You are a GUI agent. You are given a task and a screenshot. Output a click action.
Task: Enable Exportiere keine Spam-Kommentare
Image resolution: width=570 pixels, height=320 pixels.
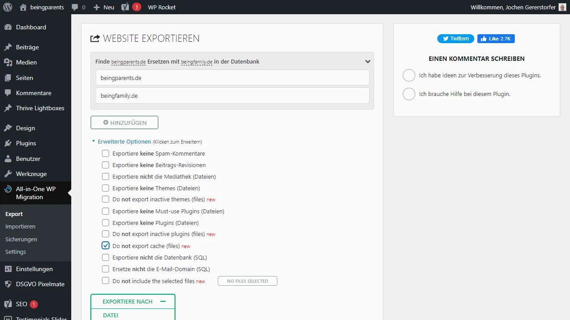[x=106, y=153]
